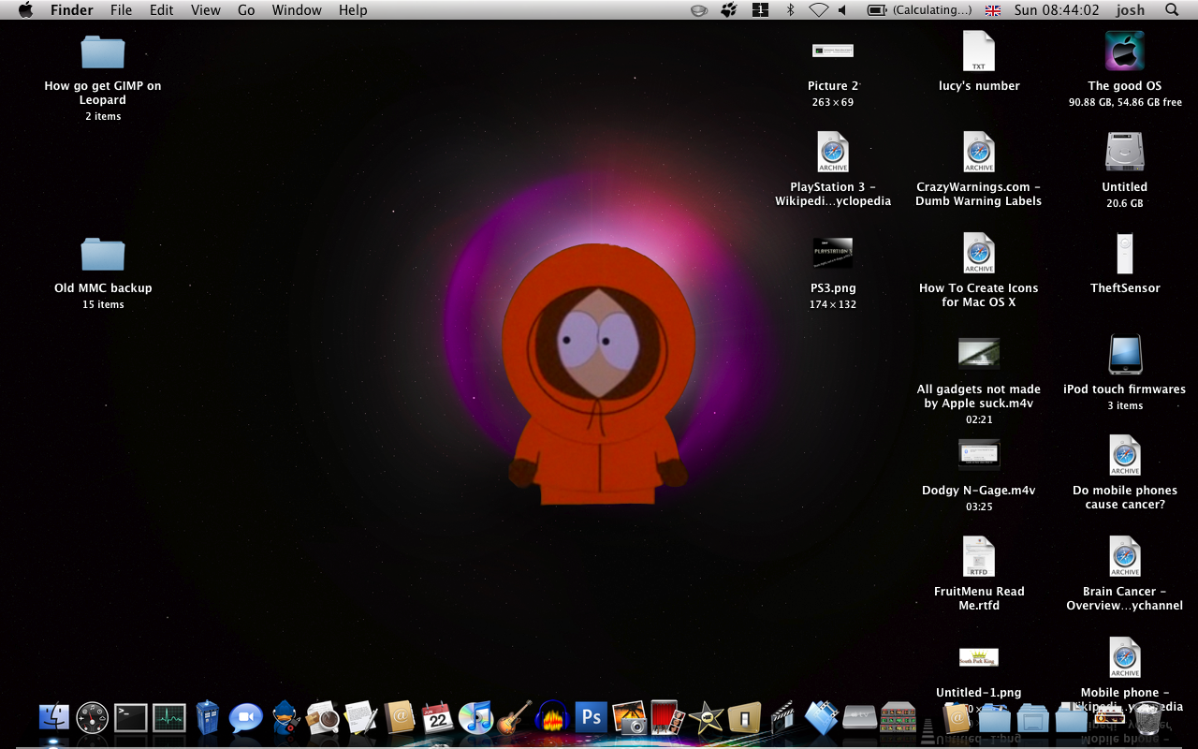1198x749 pixels.
Task: Open iPhoto from the Dock
Action: (630, 718)
